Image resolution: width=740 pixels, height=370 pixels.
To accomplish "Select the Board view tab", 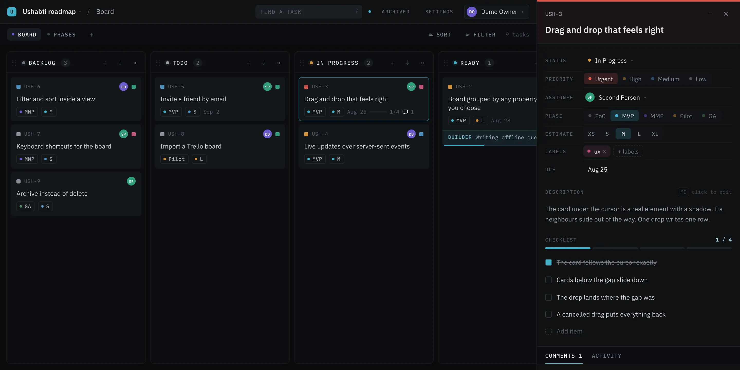I will click(24, 35).
